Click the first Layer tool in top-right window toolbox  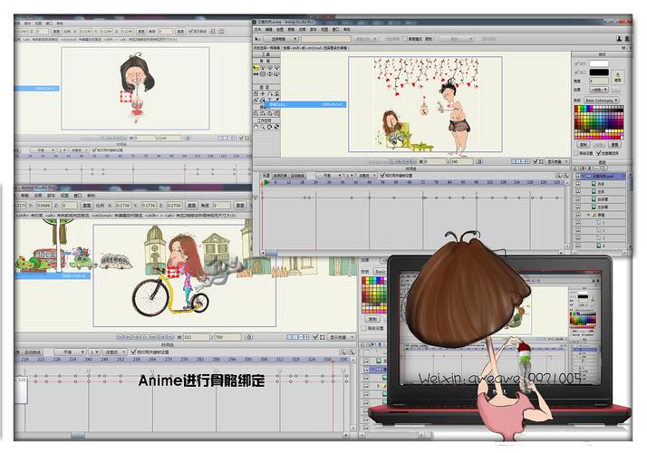[x=256, y=93]
